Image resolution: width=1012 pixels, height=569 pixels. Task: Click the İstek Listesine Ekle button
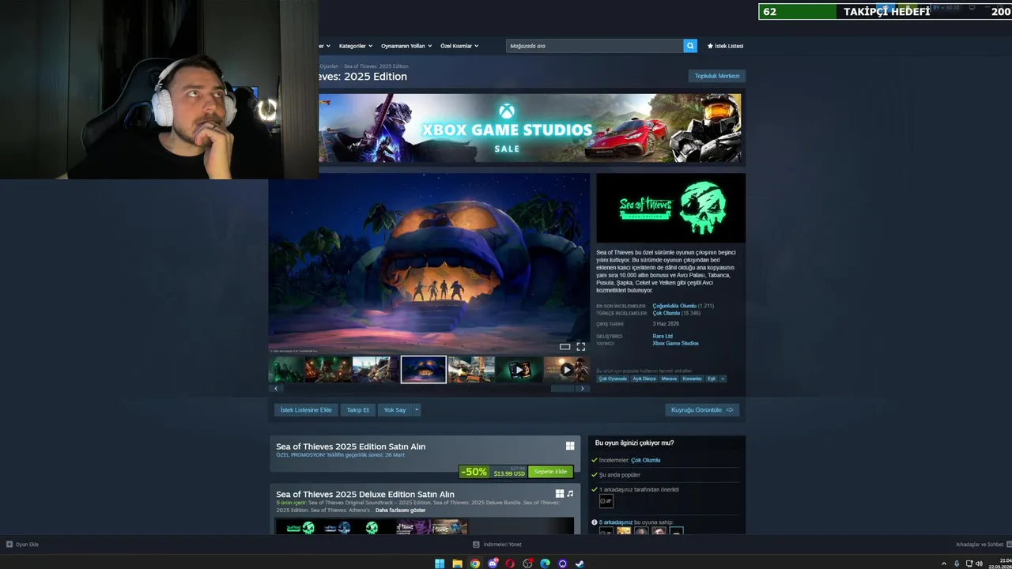tap(306, 410)
